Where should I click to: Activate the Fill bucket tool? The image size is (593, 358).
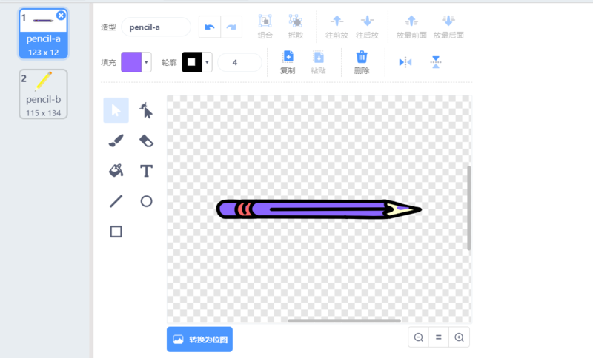[x=116, y=171]
